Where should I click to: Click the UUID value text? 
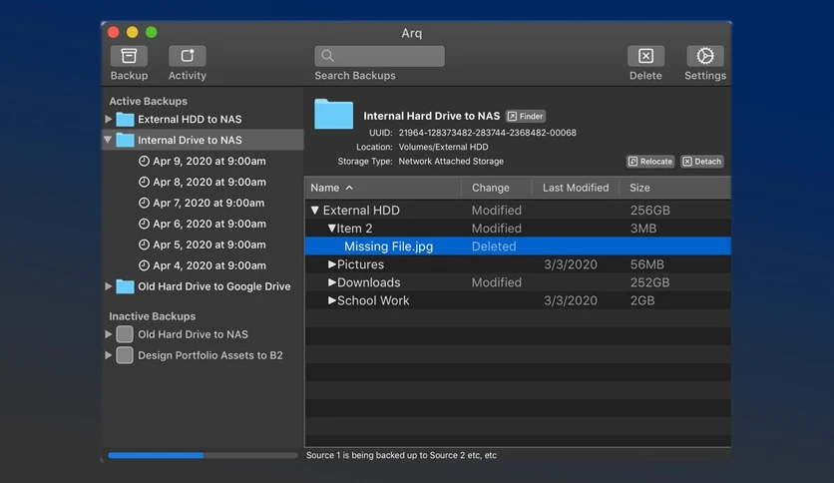(487, 133)
